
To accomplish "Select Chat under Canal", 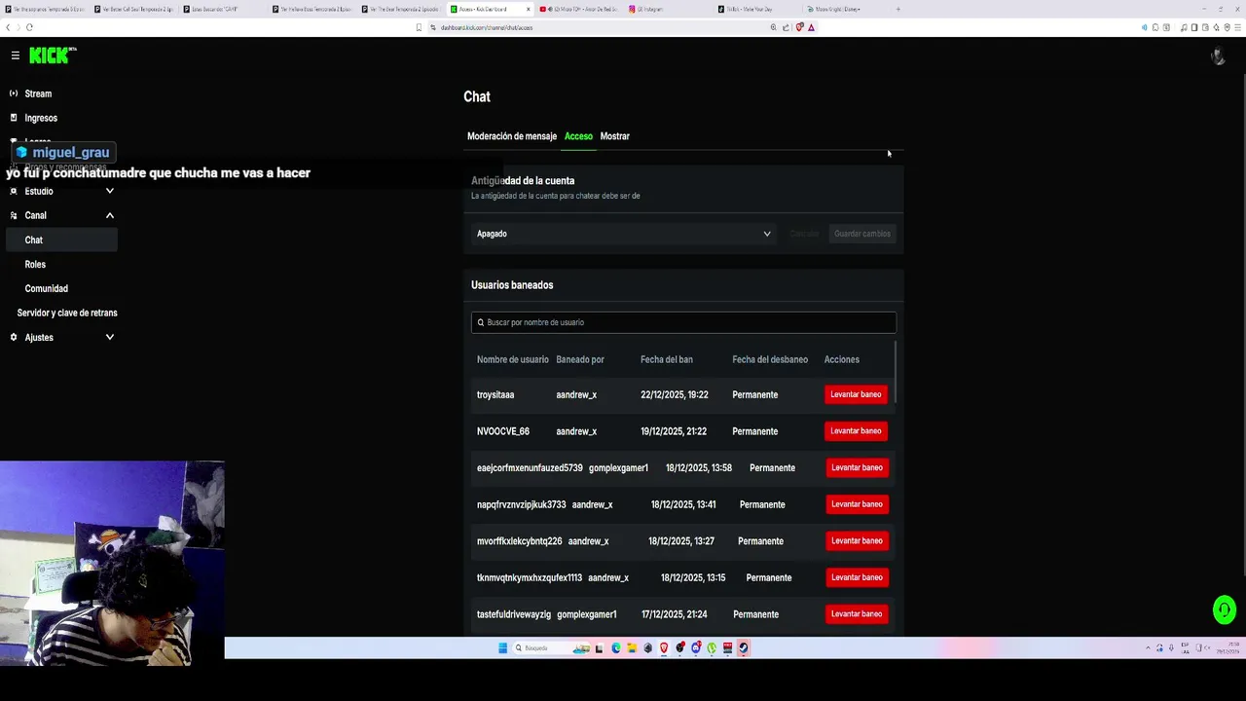I will click(x=62, y=240).
